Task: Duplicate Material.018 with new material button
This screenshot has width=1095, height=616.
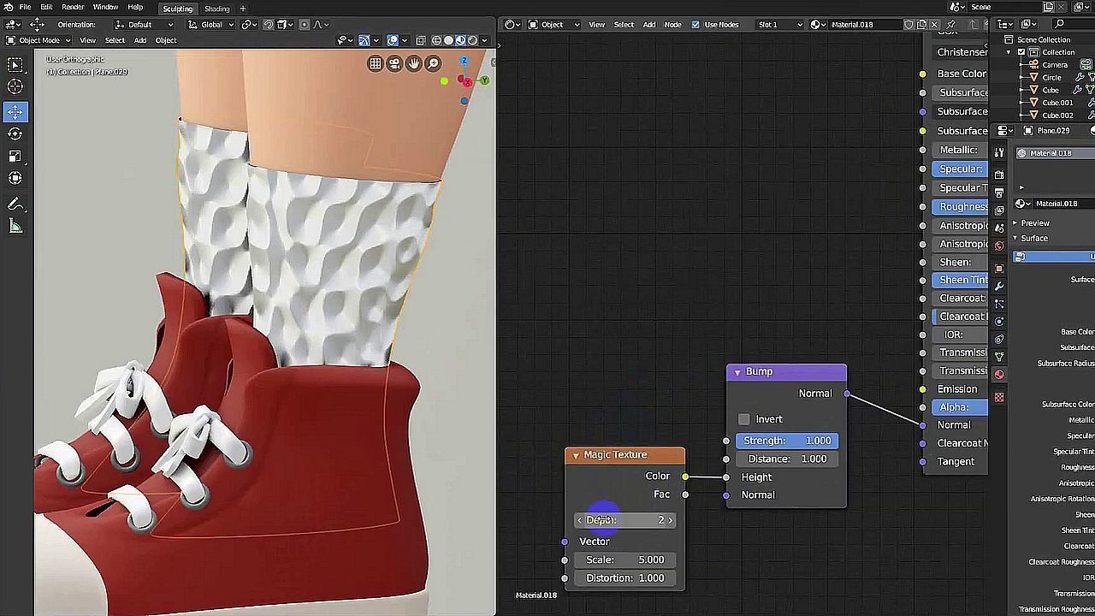Action: coord(921,25)
